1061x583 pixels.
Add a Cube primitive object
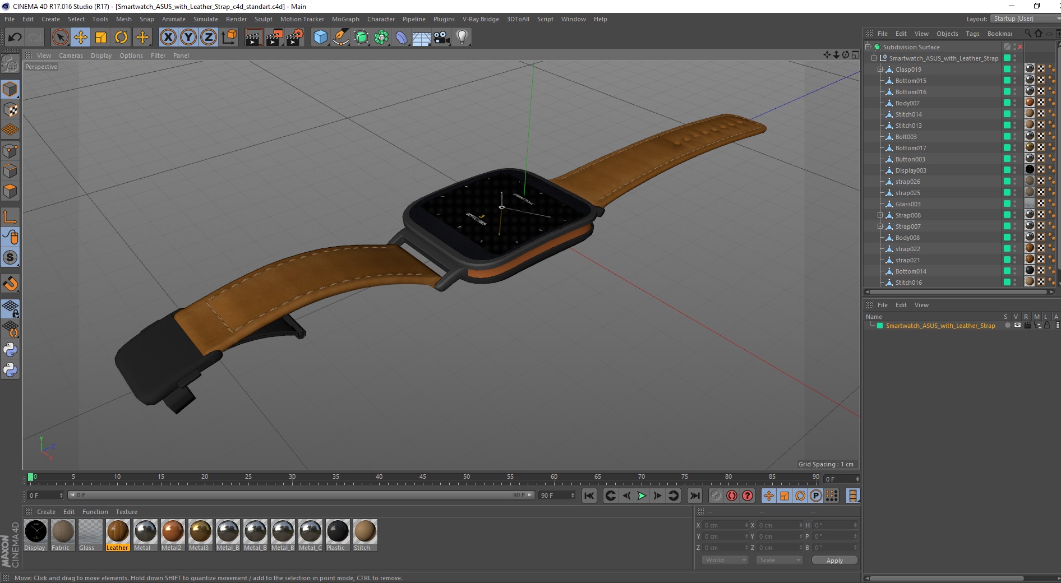click(320, 38)
